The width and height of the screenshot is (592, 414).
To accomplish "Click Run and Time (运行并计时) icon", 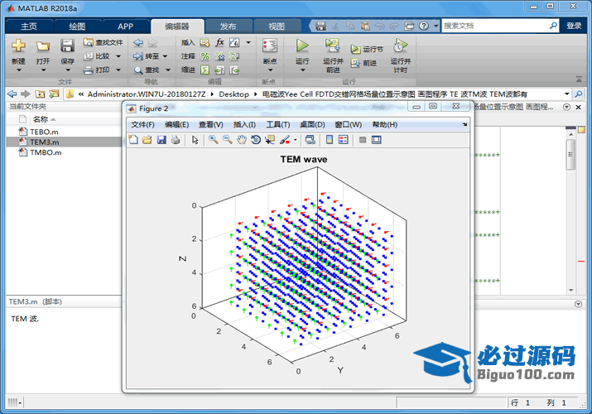I will point(401,46).
